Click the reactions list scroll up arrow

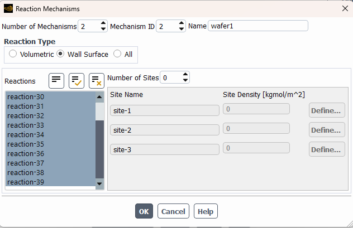point(99,97)
